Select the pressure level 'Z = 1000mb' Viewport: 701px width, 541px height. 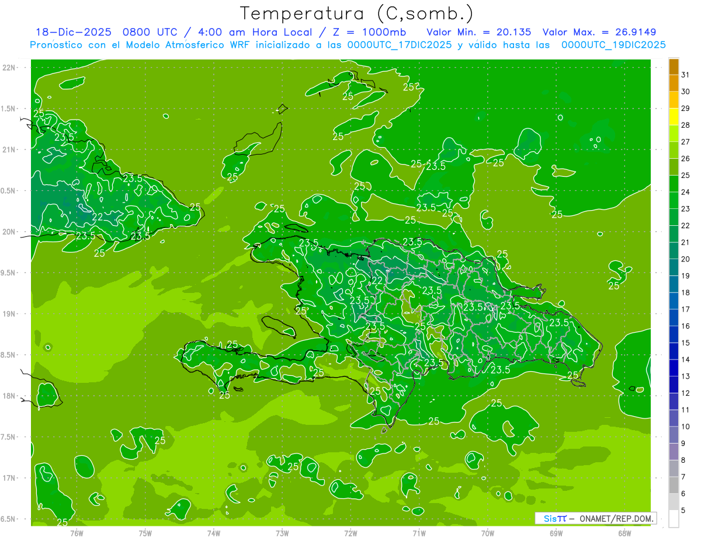[x=369, y=32]
